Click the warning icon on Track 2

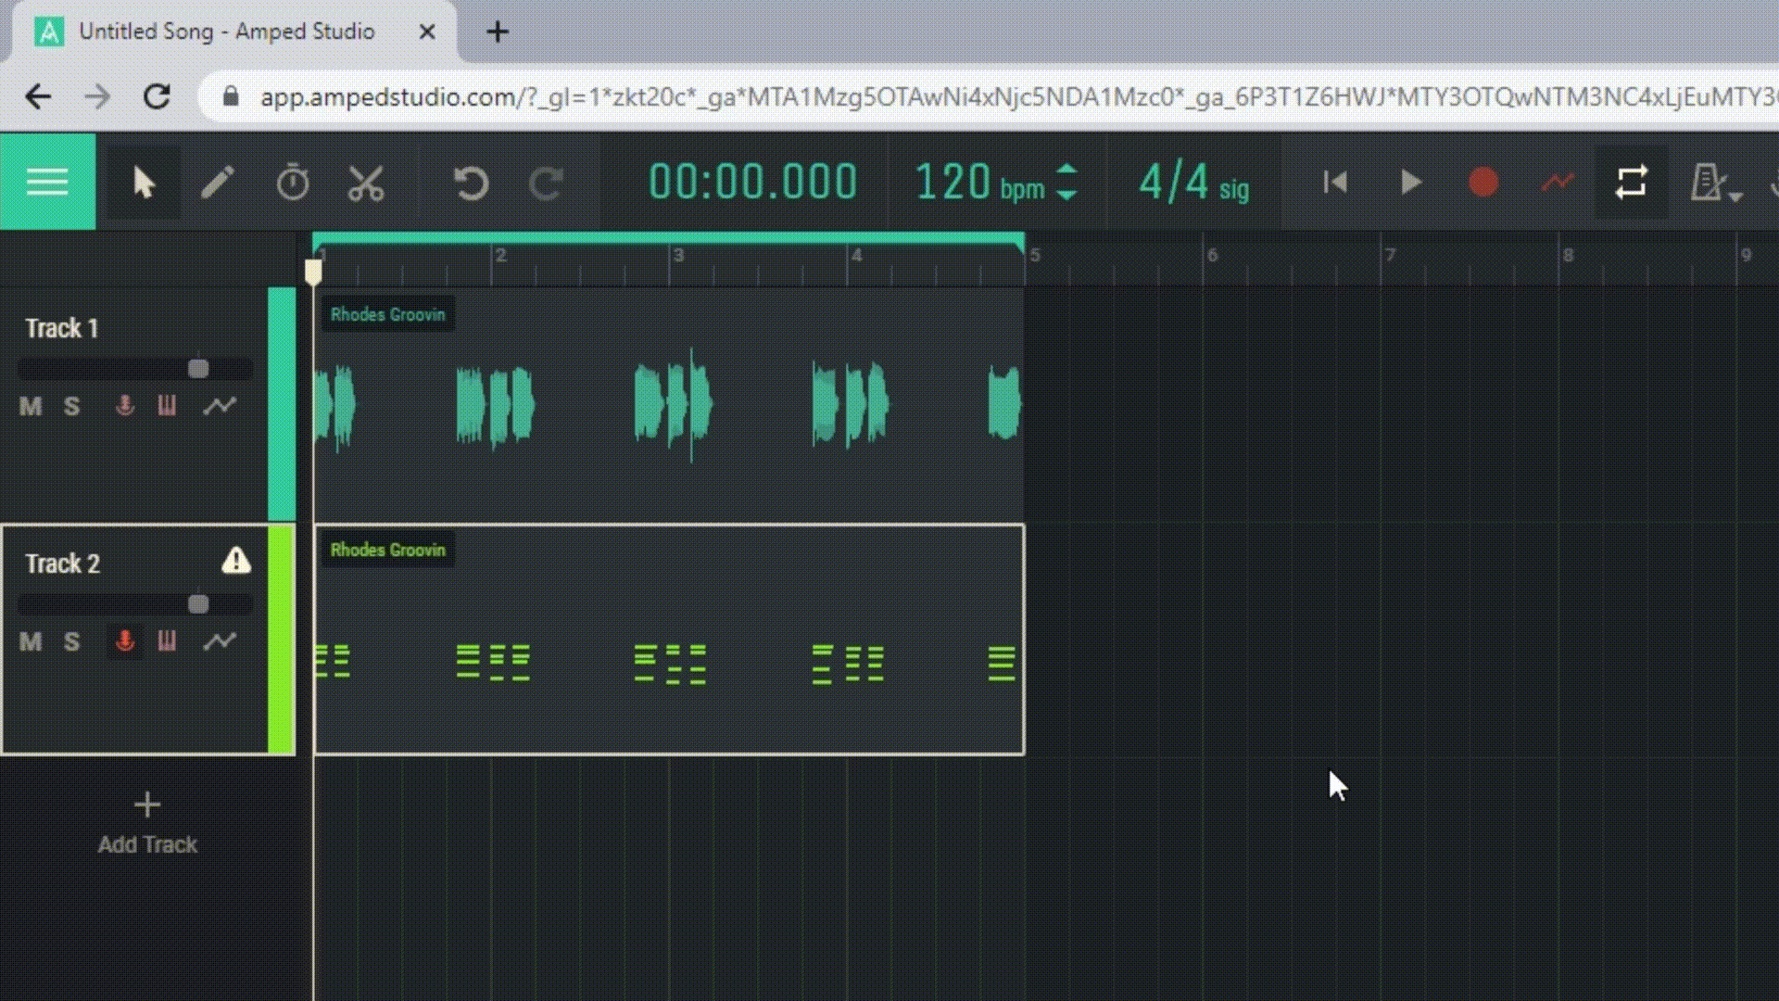coord(235,561)
